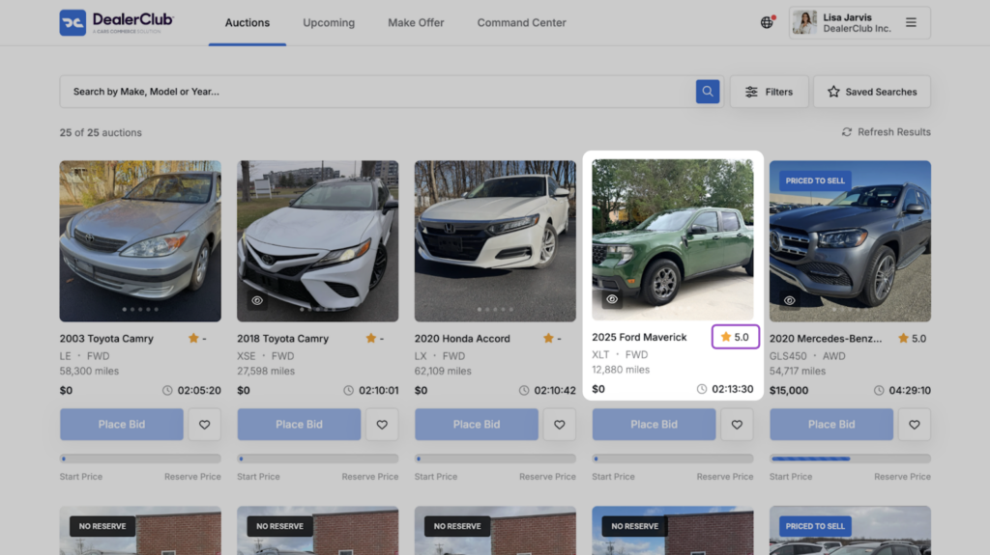Open the hamburger menu beside Lisa Jarvis

click(911, 23)
